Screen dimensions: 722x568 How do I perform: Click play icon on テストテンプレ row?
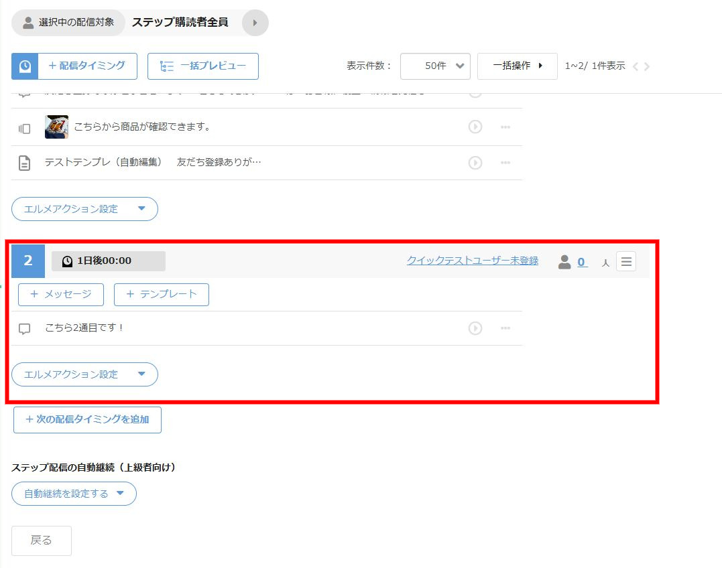tap(475, 163)
